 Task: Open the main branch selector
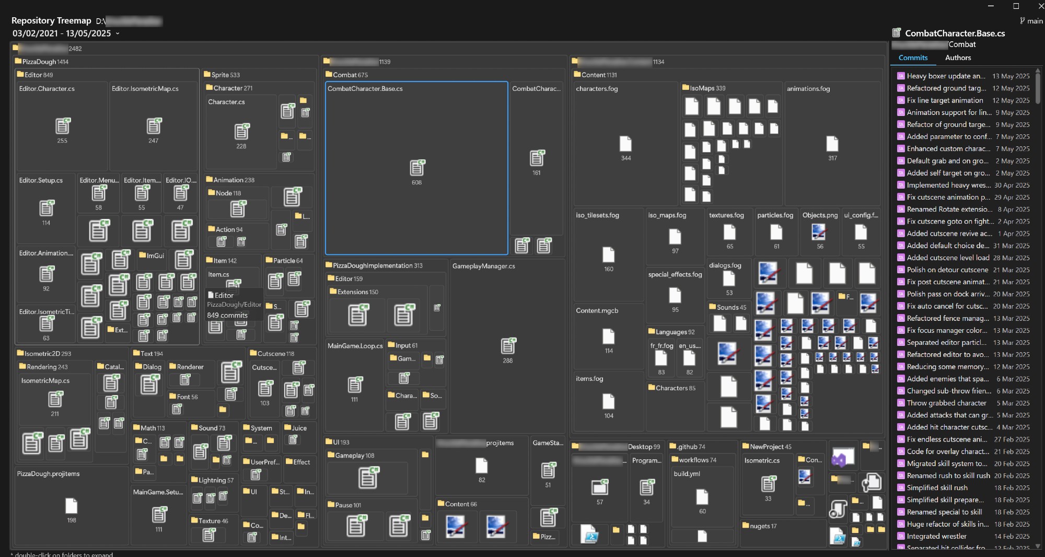(x=1031, y=21)
